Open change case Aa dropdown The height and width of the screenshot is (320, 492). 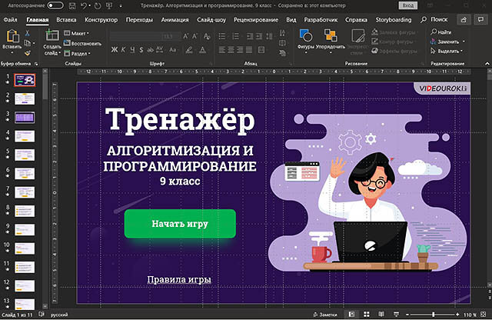click(173, 50)
